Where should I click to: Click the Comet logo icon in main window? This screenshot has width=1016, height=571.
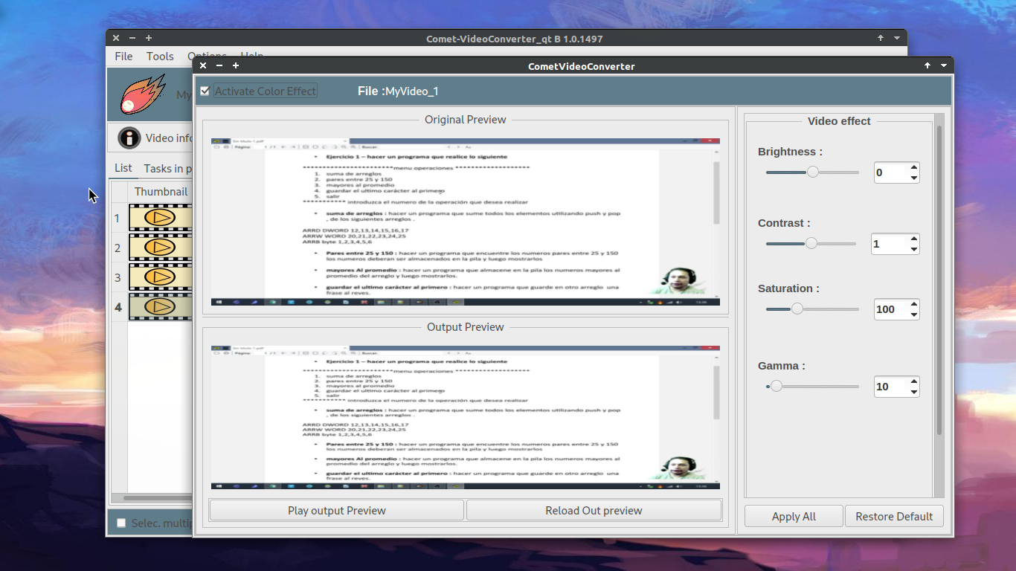point(143,94)
